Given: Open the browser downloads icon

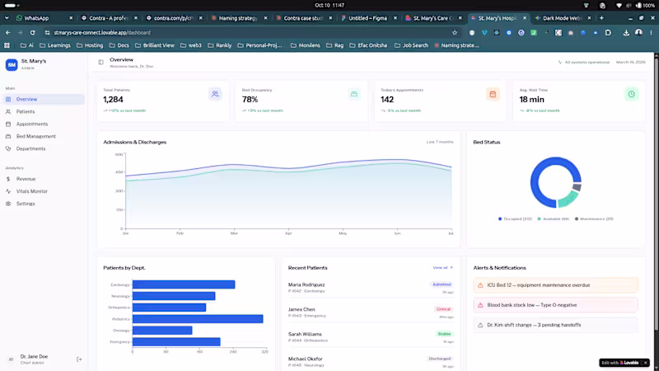Looking at the screenshot, I should click(x=626, y=32).
